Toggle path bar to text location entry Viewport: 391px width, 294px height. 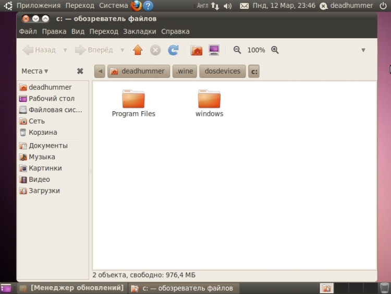100,71
